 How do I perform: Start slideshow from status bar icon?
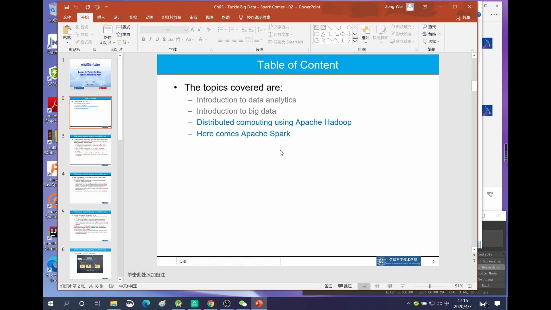click(402, 286)
